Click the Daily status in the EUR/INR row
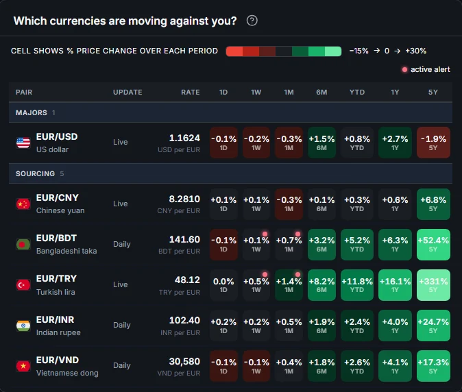This screenshot has width=462, height=392. [x=122, y=325]
